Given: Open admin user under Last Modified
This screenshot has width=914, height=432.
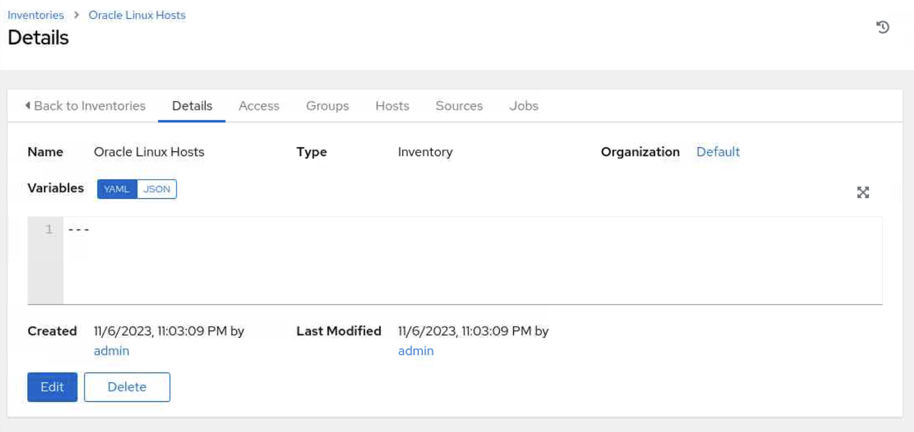Looking at the screenshot, I should tap(416, 351).
